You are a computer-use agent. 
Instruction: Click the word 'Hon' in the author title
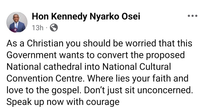40,16
